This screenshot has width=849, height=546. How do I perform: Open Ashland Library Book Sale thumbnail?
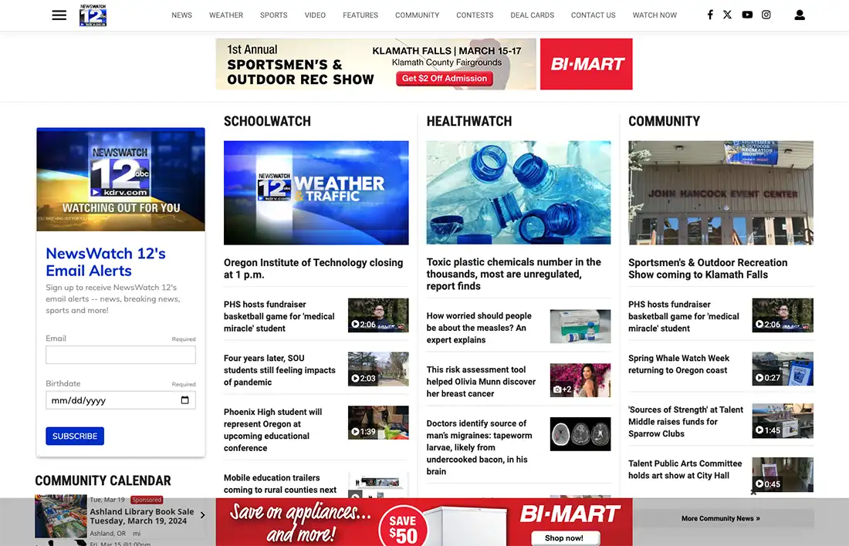[x=61, y=516]
